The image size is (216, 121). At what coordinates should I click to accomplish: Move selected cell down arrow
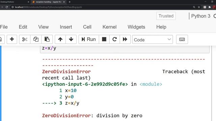point(71,39)
